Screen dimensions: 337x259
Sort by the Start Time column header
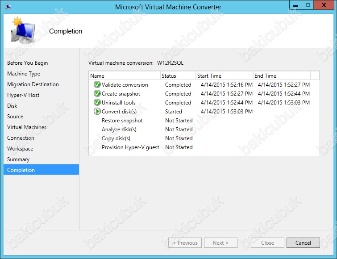[x=225, y=75]
